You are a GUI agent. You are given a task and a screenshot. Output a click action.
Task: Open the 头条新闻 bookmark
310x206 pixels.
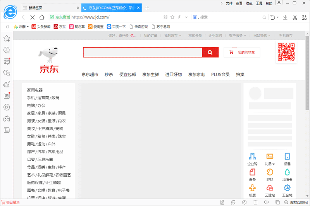(x=41, y=27)
